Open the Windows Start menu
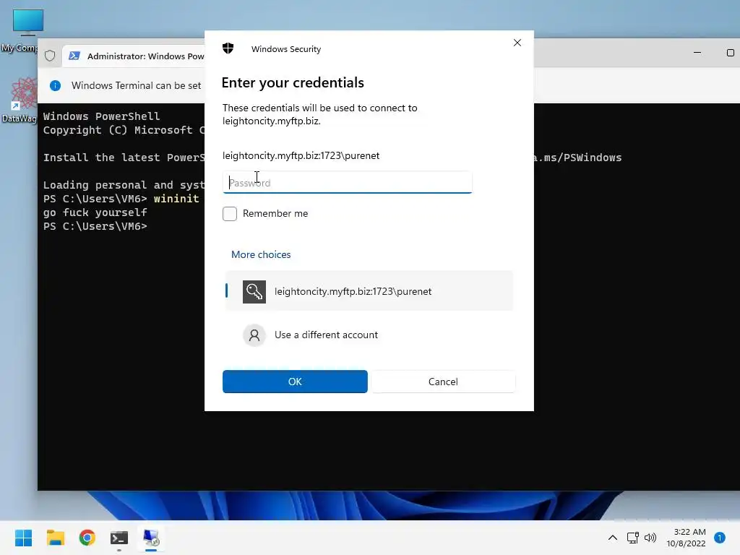Image resolution: width=740 pixels, height=555 pixels. (x=23, y=538)
